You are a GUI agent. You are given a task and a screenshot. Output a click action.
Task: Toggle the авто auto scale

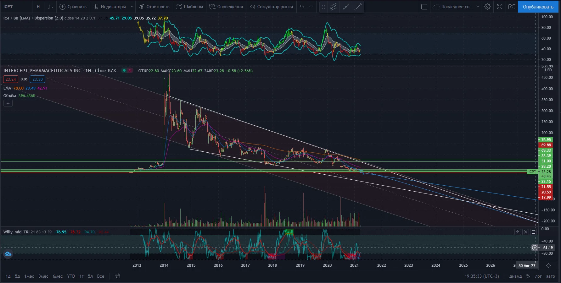[550, 276]
